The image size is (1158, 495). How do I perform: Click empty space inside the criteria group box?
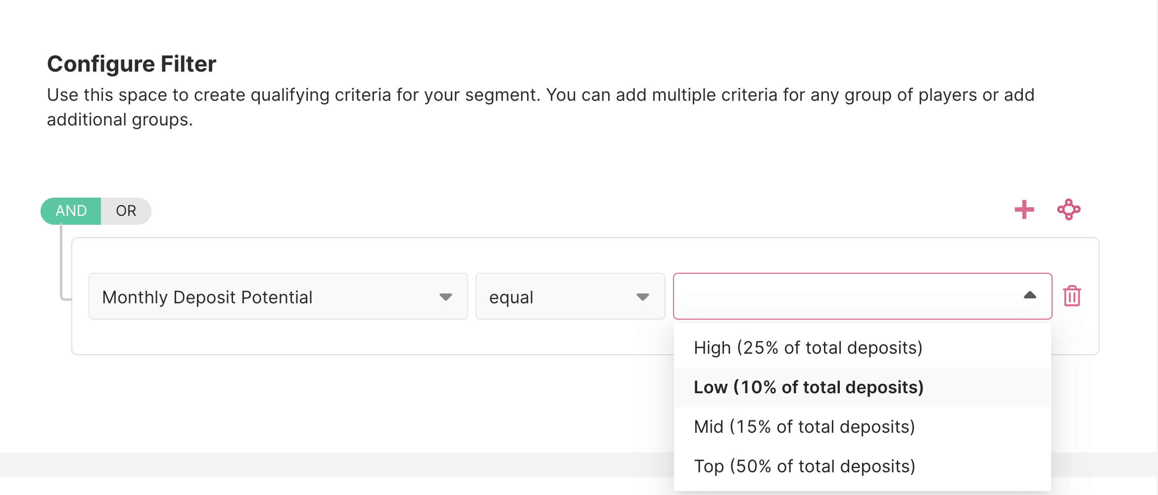[346, 338]
